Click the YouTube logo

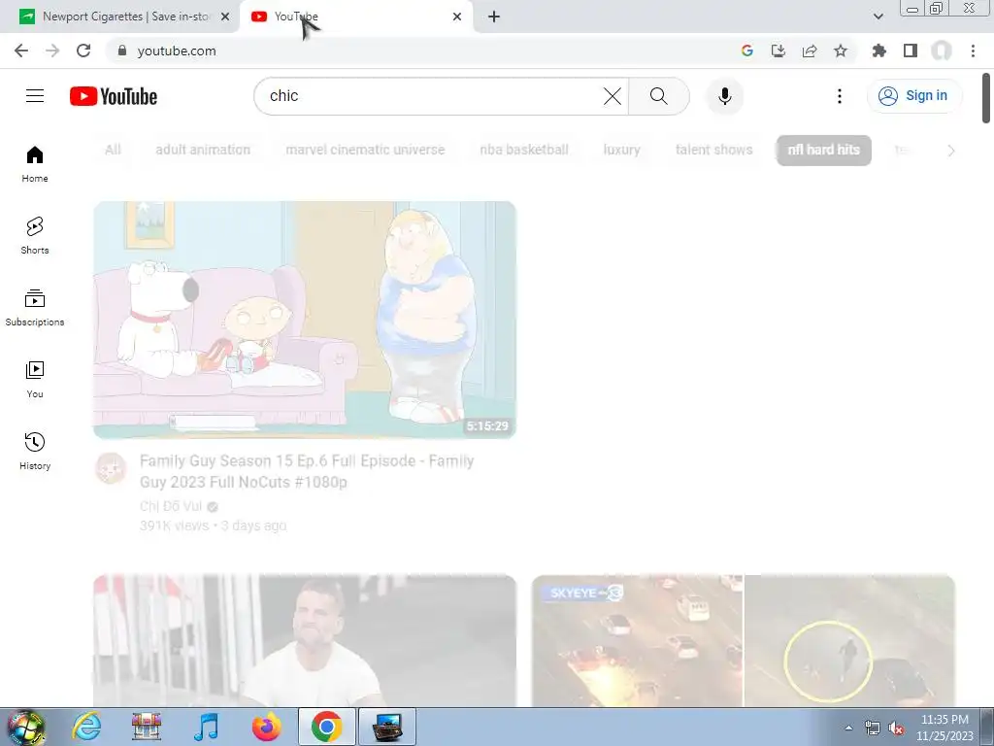click(x=114, y=96)
